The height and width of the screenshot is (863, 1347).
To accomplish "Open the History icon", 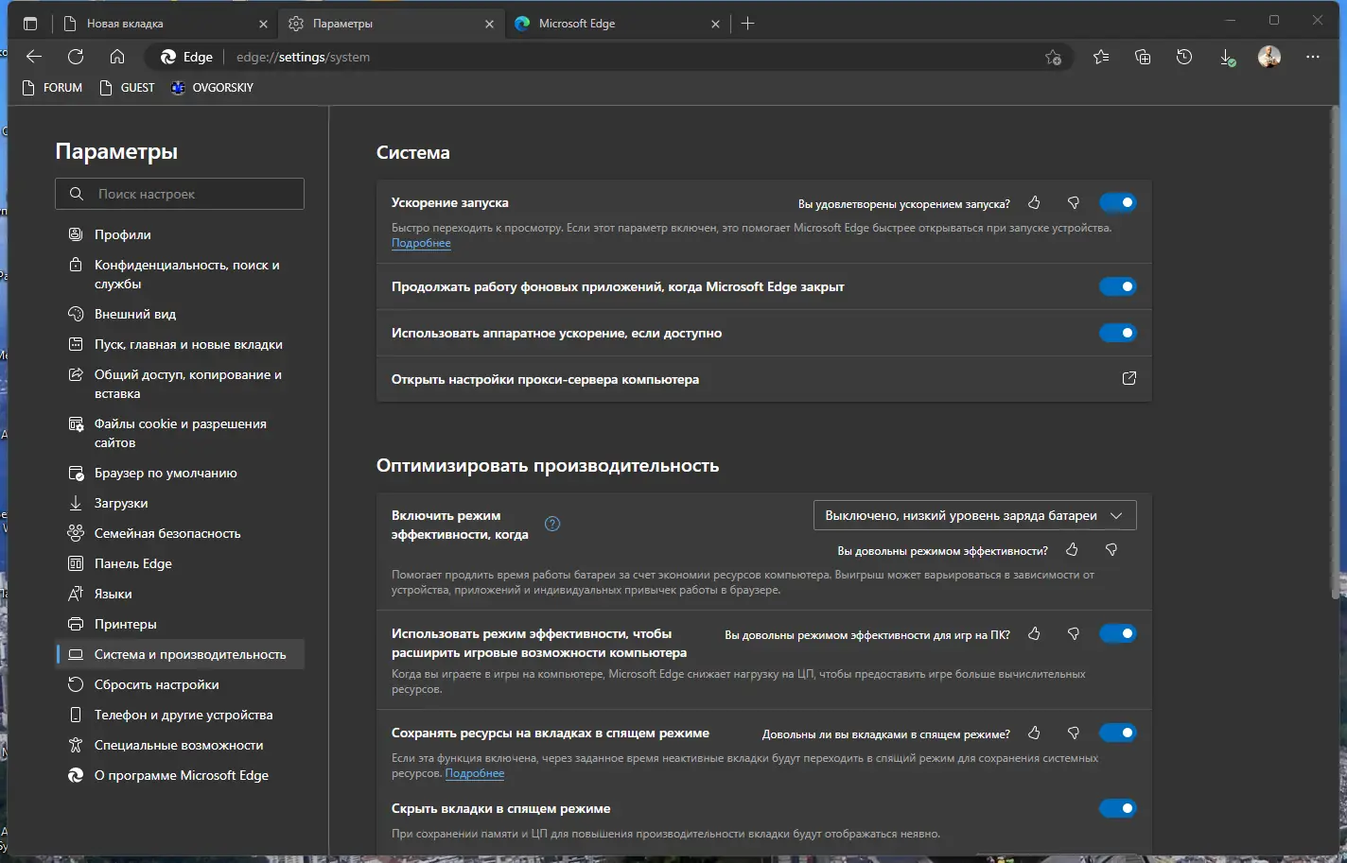I will coord(1184,58).
